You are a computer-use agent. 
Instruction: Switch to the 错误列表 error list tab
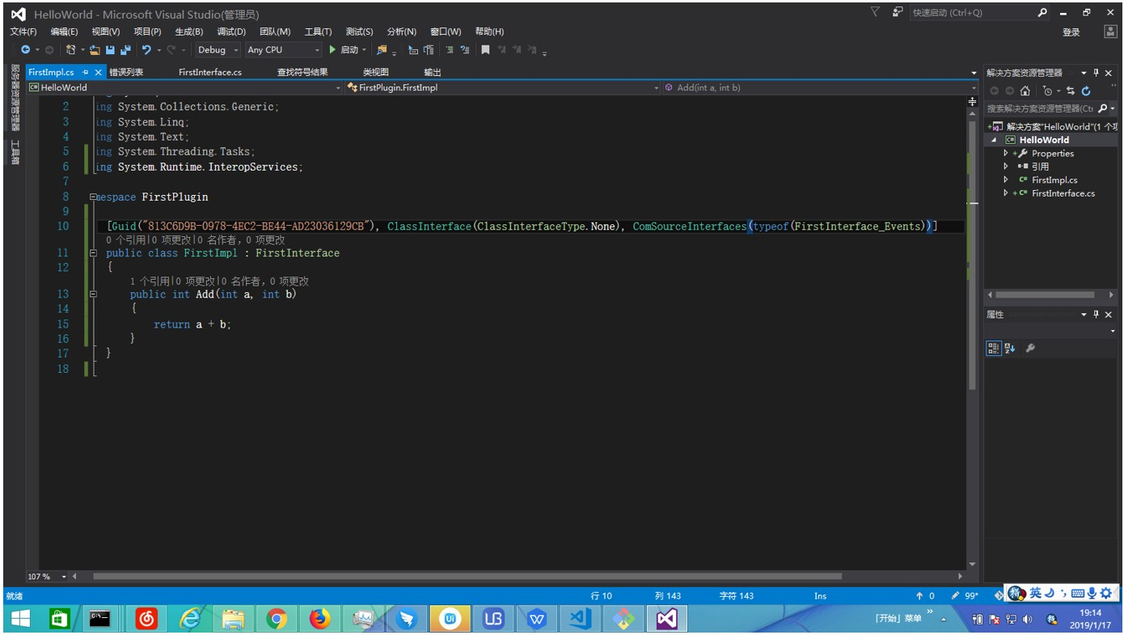[x=127, y=73]
